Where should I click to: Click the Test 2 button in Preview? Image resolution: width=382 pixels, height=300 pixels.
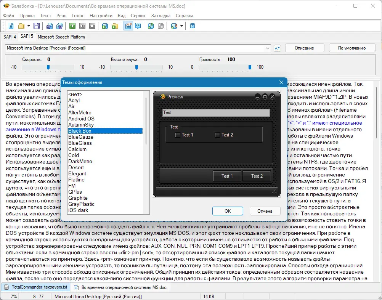[x=257, y=176]
